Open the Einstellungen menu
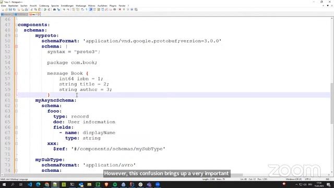Viewport: 334px width, 188px height. 67,6
